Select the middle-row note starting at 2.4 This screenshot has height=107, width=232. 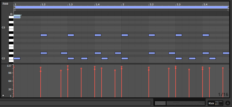pyautogui.click(x=206, y=53)
